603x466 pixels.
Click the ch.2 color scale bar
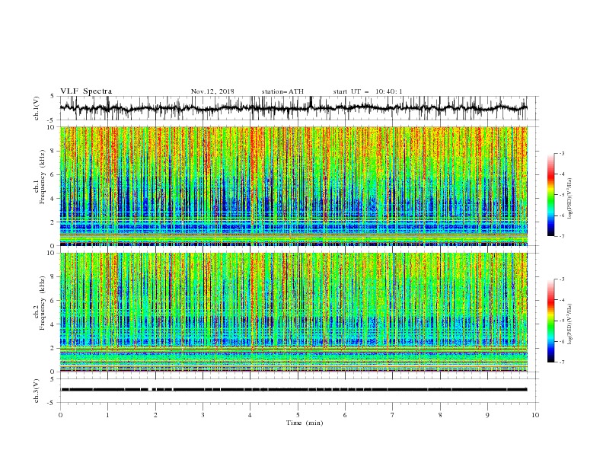550,321
